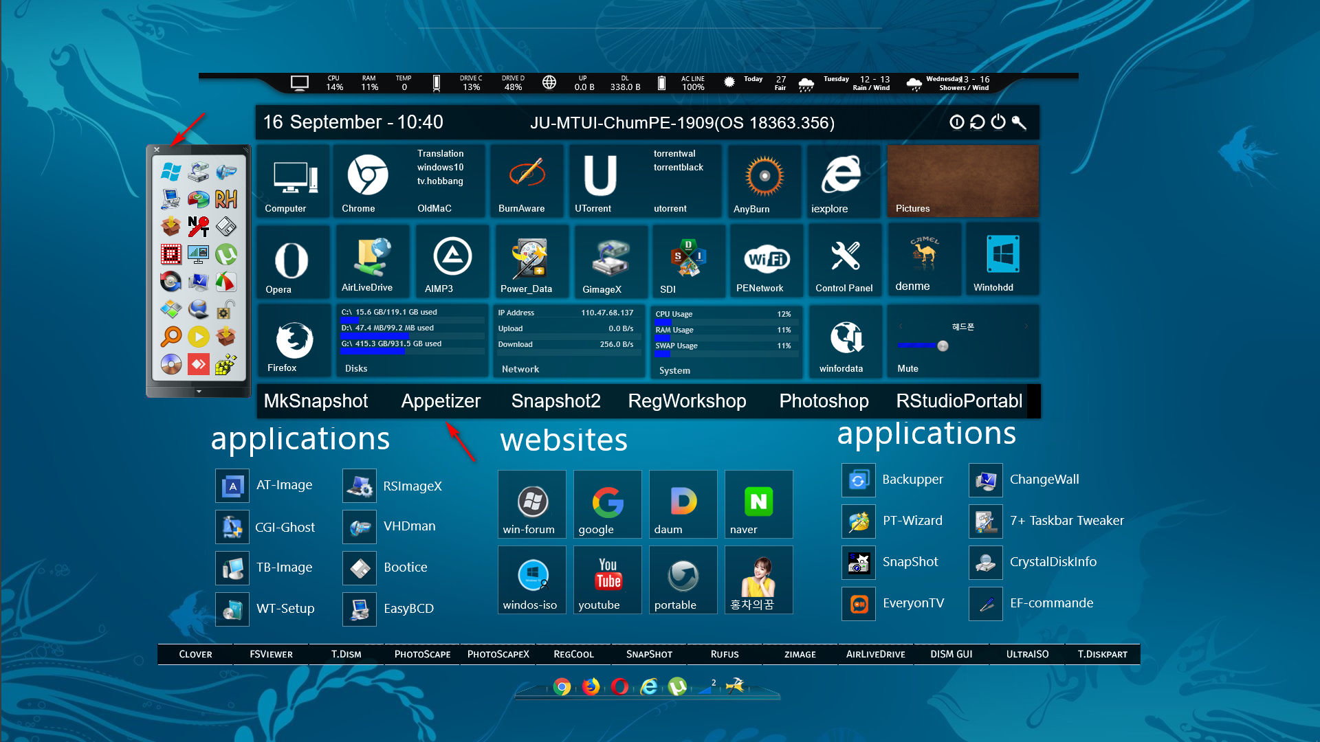The width and height of the screenshot is (1320, 742).
Task: Click the Chrome icon in bottom dock
Action: tap(562, 686)
